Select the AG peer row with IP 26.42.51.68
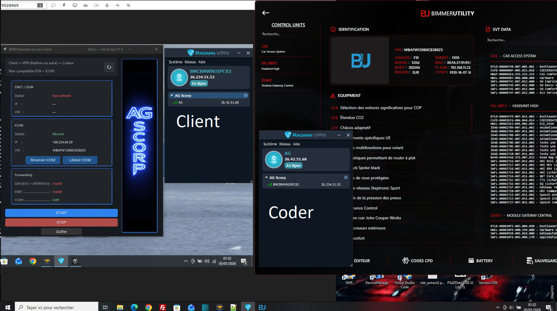The image size is (557, 311). [209, 103]
